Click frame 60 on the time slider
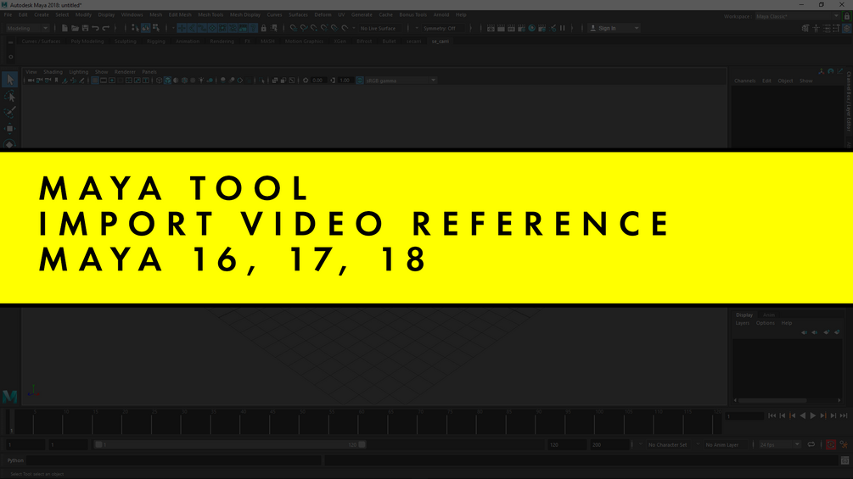Screen dimensions: 853x479 pyautogui.click(x=358, y=422)
